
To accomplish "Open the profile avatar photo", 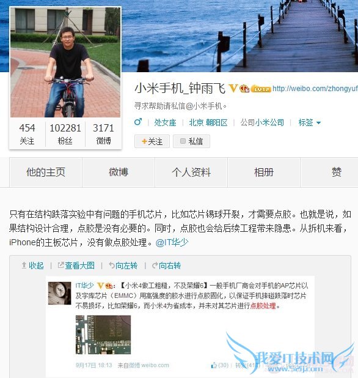I will [x=65, y=62].
